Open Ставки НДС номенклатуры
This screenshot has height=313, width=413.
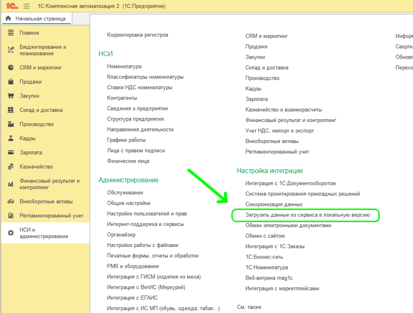(x=139, y=87)
